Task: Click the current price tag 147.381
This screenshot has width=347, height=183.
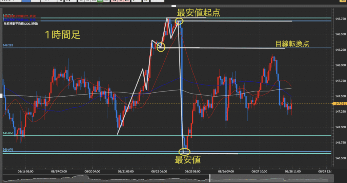Action: pyautogui.click(x=339, y=104)
